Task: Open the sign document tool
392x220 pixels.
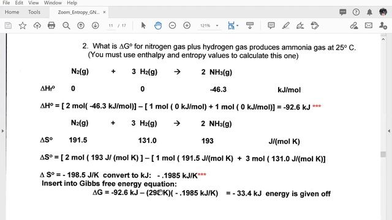Action: click(x=300, y=26)
